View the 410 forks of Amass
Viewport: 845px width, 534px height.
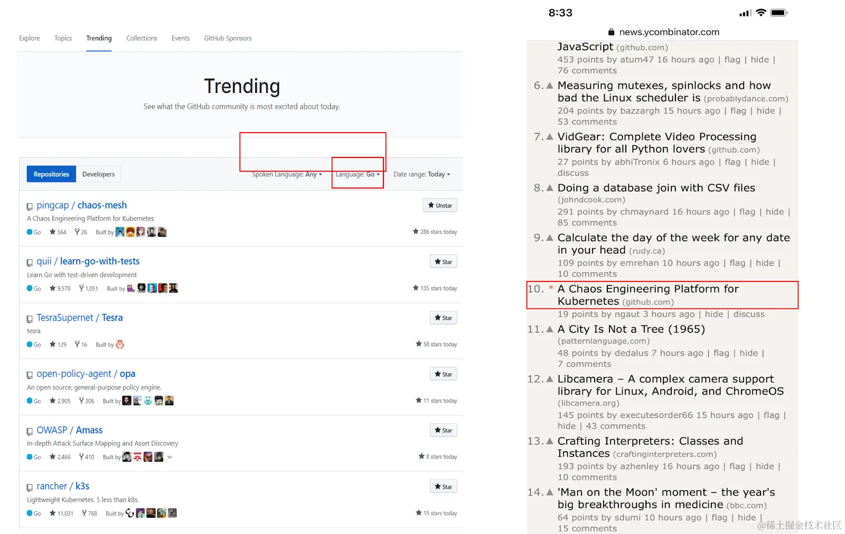point(87,457)
